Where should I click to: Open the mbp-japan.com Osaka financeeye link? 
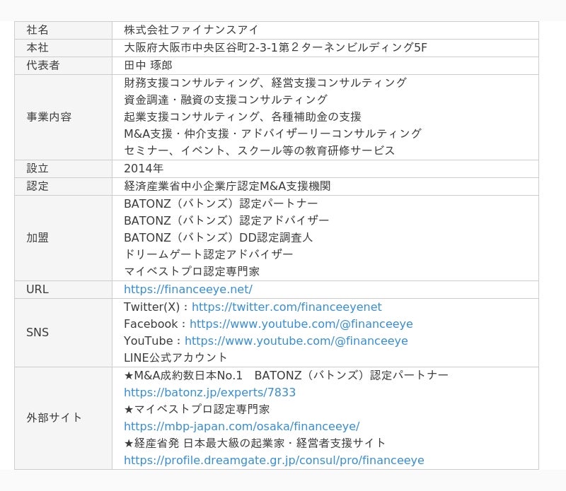241,426
